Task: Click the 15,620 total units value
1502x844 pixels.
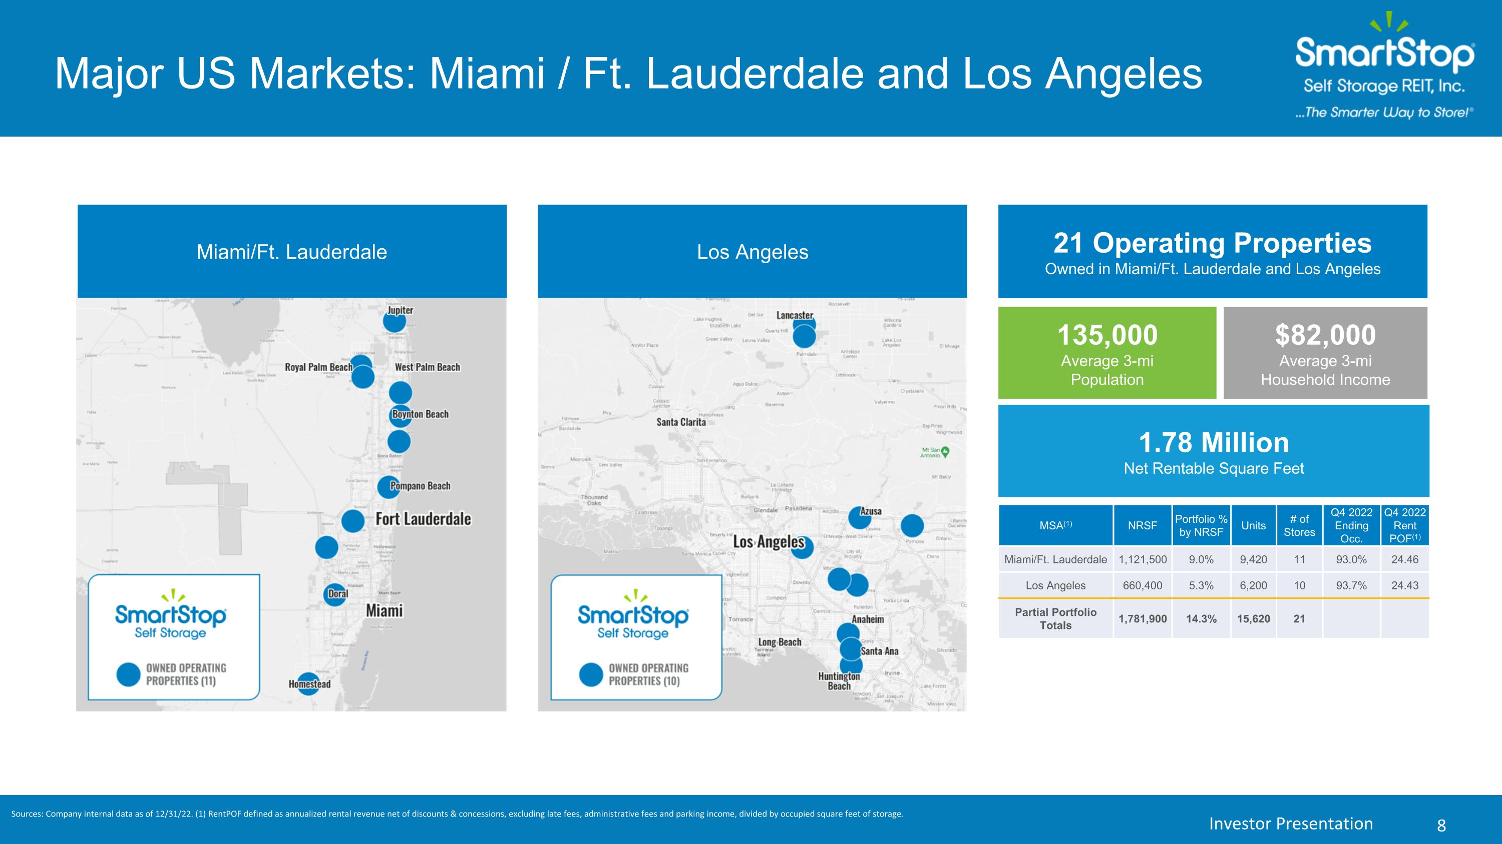Action: pyautogui.click(x=1254, y=618)
